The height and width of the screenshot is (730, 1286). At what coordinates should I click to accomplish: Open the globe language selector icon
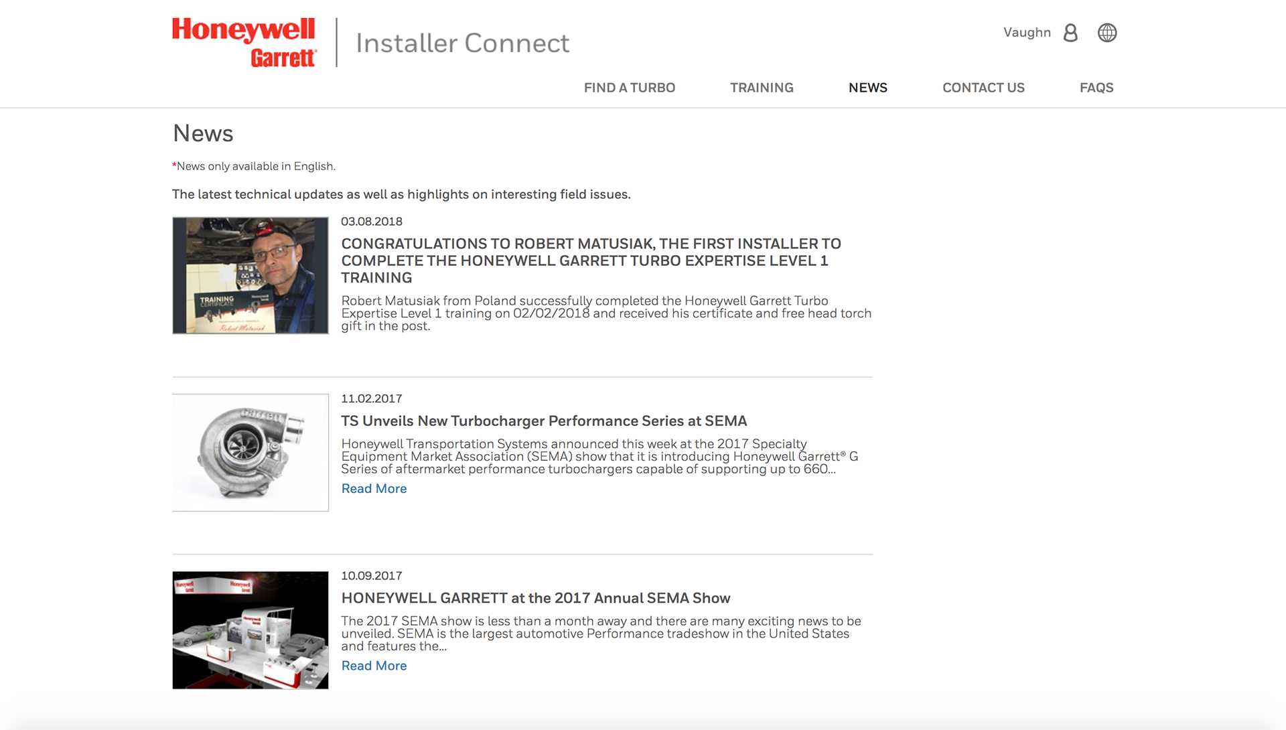point(1107,33)
